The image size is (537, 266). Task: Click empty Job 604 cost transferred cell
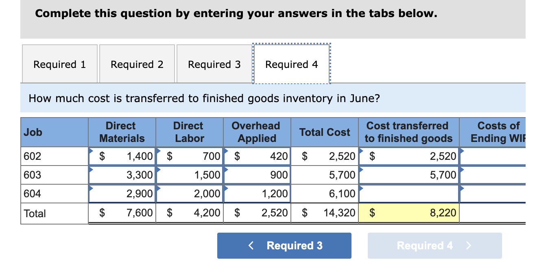point(409,194)
